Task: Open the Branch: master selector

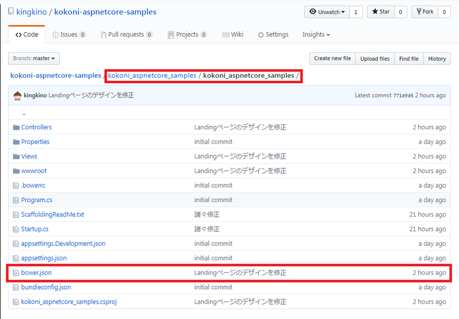Action: (x=34, y=58)
